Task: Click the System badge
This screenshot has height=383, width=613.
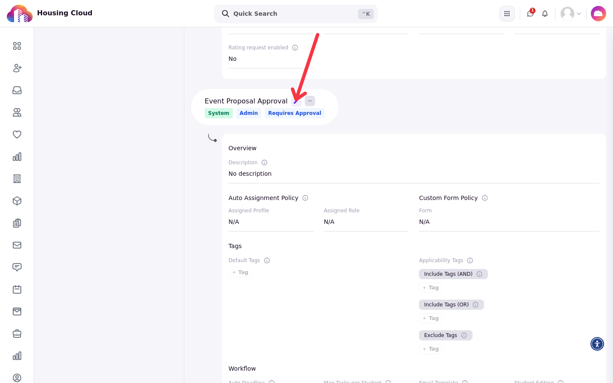Action: tap(219, 113)
